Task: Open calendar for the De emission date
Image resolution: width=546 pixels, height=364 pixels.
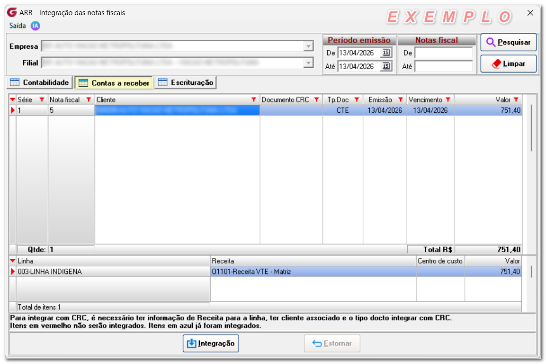Action: tap(386, 53)
